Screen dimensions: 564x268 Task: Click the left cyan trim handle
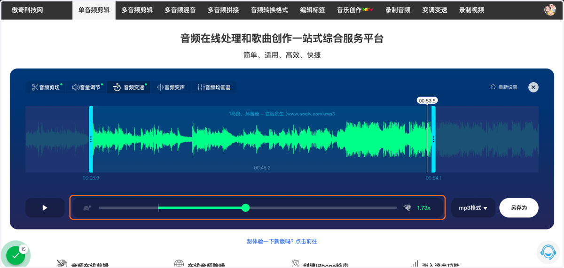click(91, 139)
